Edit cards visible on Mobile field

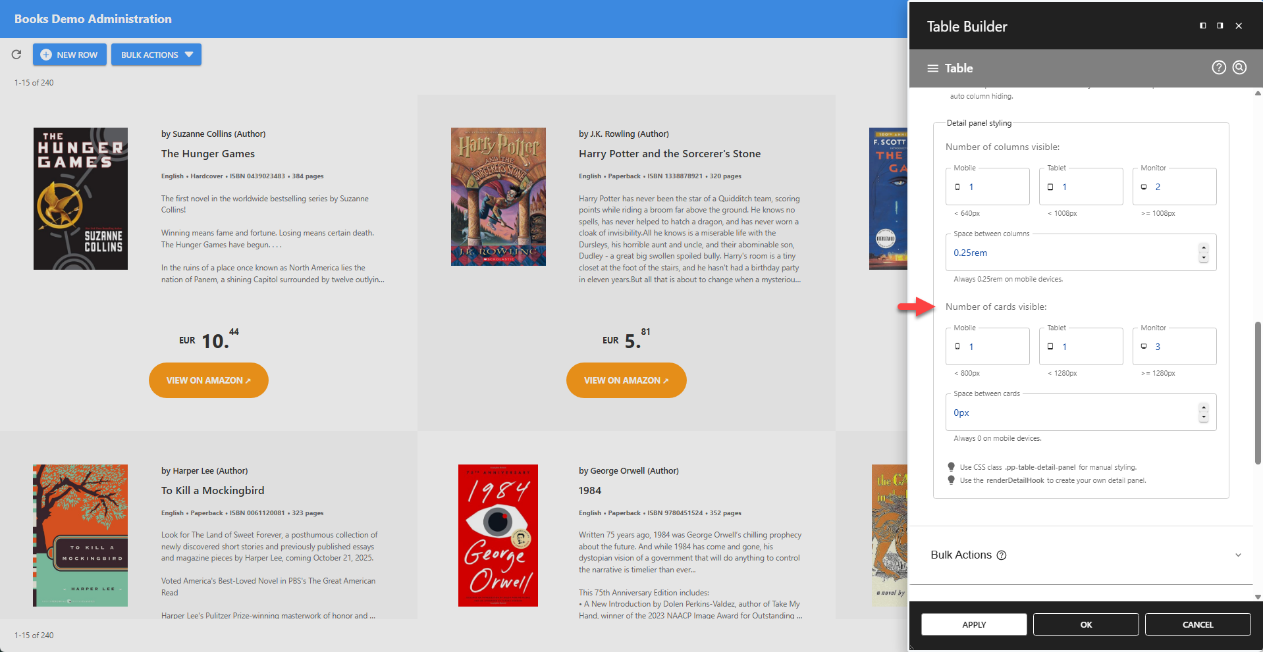(x=988, y=347)
